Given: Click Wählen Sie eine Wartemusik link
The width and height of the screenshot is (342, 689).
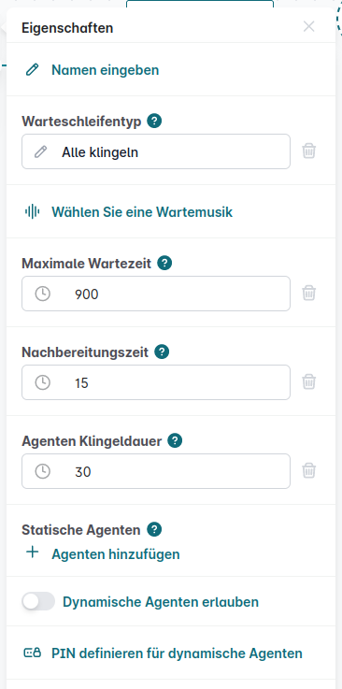Looking at the screenshot, I should click(x=142, y=212).
